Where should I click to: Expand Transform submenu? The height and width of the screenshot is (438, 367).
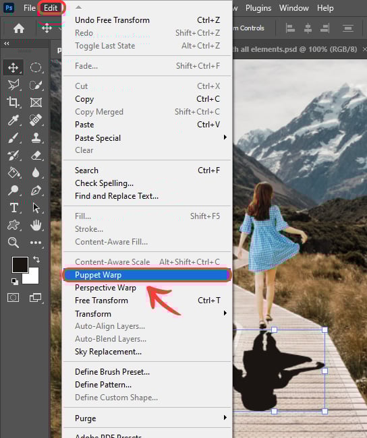225,313
